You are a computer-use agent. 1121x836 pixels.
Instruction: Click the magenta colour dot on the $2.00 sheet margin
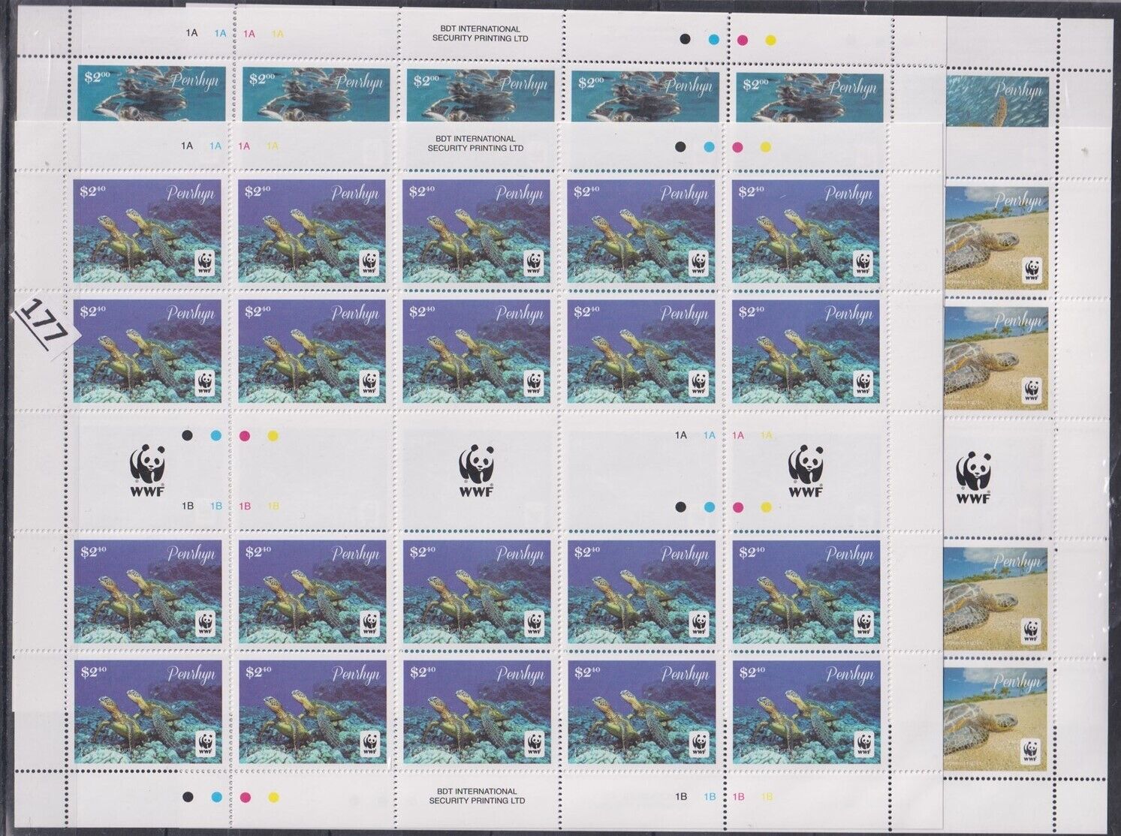pyautogui.click(x=743, y=39)
